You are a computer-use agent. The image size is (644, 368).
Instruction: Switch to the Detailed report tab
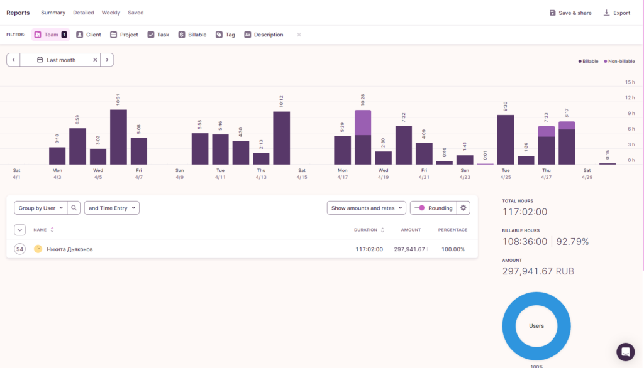tap(83, 13)
